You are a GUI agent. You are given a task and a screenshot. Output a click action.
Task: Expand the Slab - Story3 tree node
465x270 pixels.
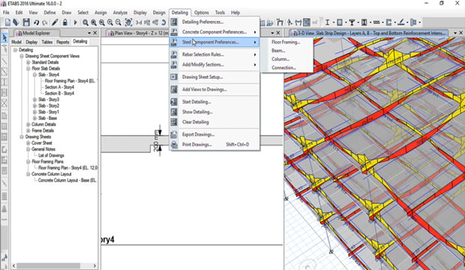point(34,100)
